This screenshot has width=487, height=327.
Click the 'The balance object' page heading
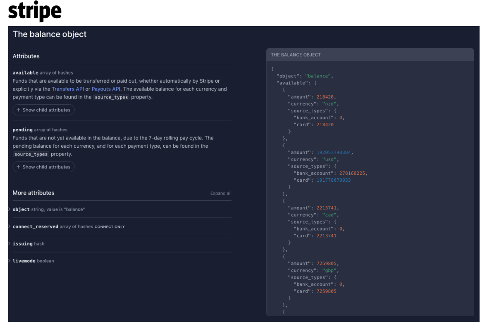(x=50, y=34)
